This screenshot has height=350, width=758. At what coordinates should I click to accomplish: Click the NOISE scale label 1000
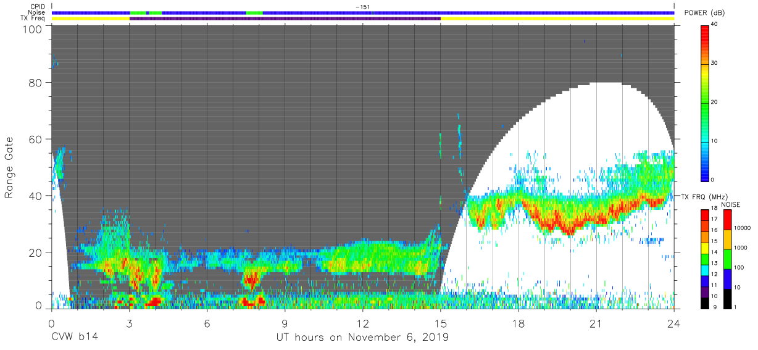pos(741,248)
